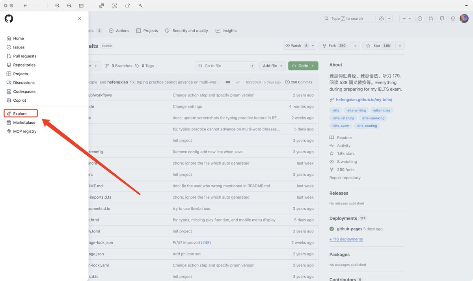This screenshot has height=281, width=473.
Task: Close the side navigation menu
Action: click(80, 19)
